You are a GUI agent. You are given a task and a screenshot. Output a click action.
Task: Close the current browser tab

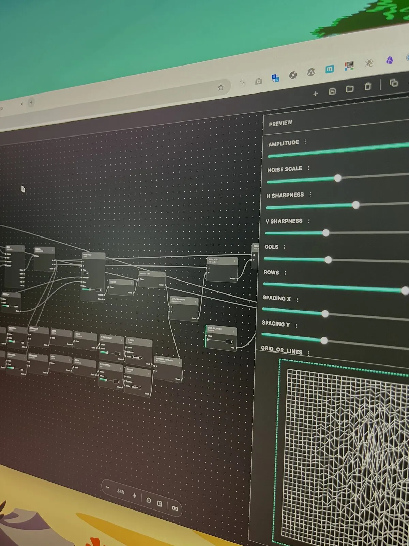click(21, 104)
